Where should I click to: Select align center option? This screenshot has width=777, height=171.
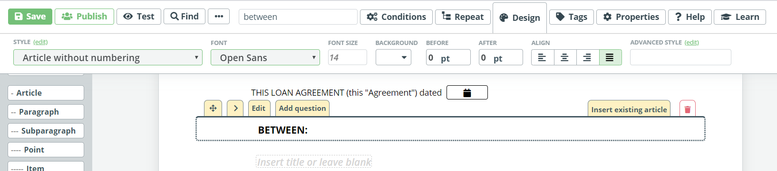coord(565,58)
